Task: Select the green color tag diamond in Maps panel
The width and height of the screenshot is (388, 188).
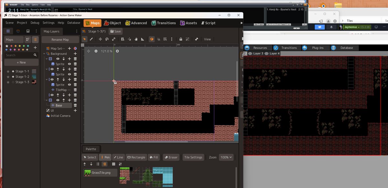Action: click(x=24, y=46)
